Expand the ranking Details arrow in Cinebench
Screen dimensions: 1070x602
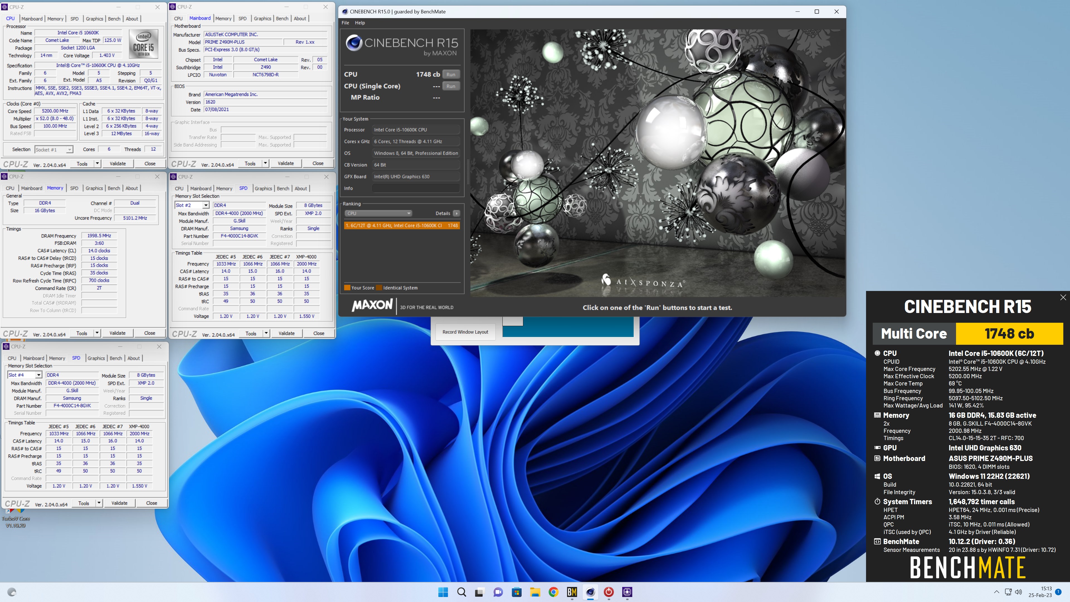click(456, 213)
